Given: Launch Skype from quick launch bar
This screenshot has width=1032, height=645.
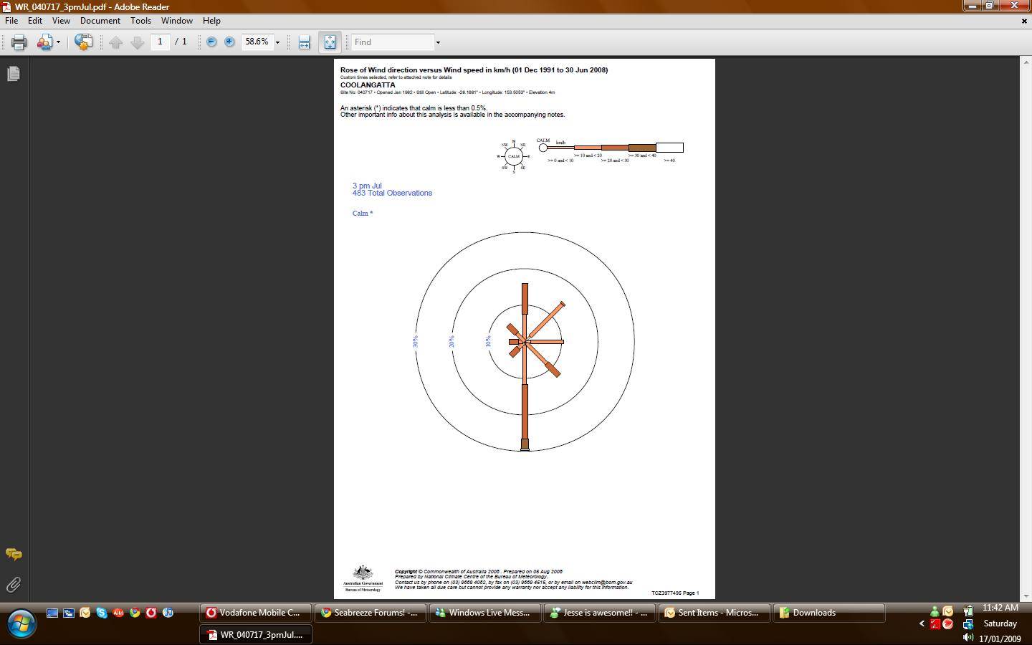Looking at the screenshot, I should [x=102, y=613].
